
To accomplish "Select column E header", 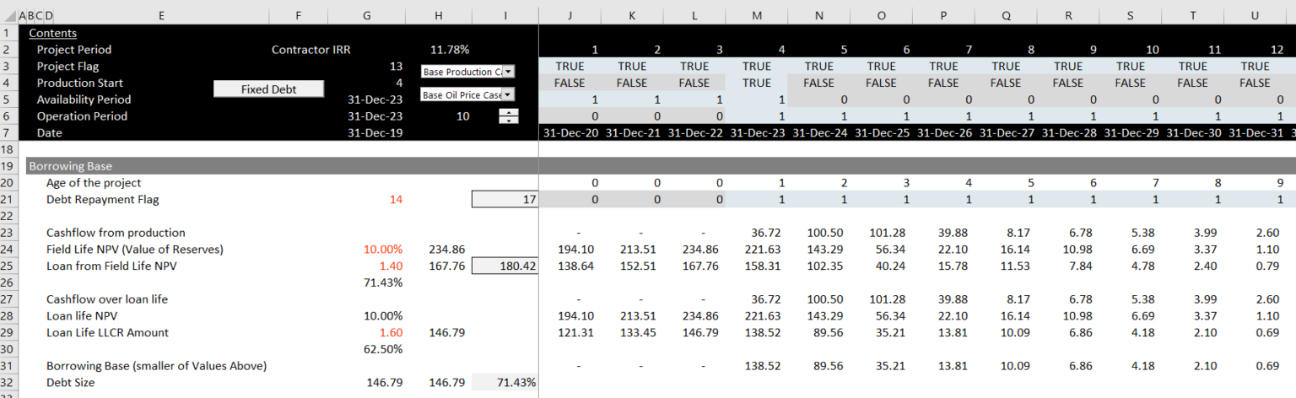I will (x=161, y=16).
